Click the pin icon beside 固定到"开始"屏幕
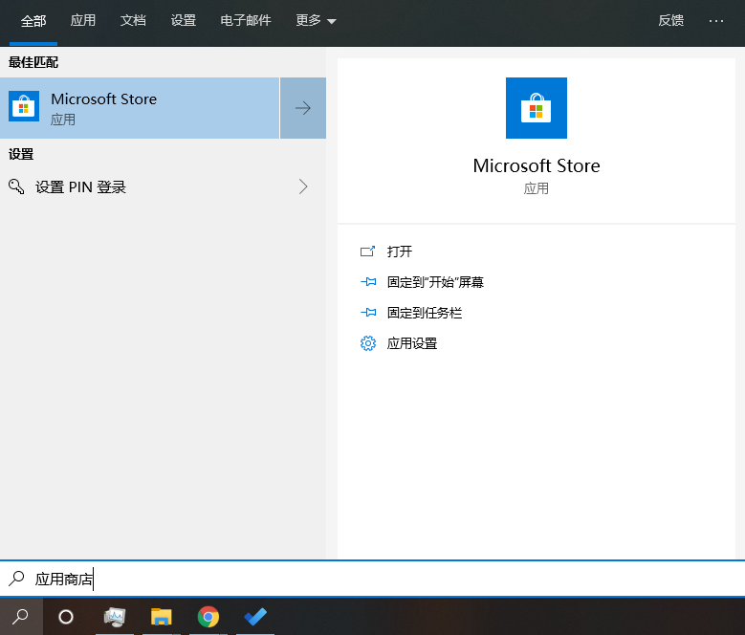This screenshot has height=635, width=745. point(368,282)
